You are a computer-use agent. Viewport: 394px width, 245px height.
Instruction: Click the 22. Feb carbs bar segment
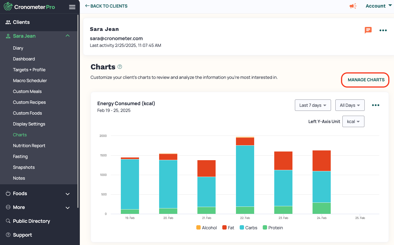point(245,176)
